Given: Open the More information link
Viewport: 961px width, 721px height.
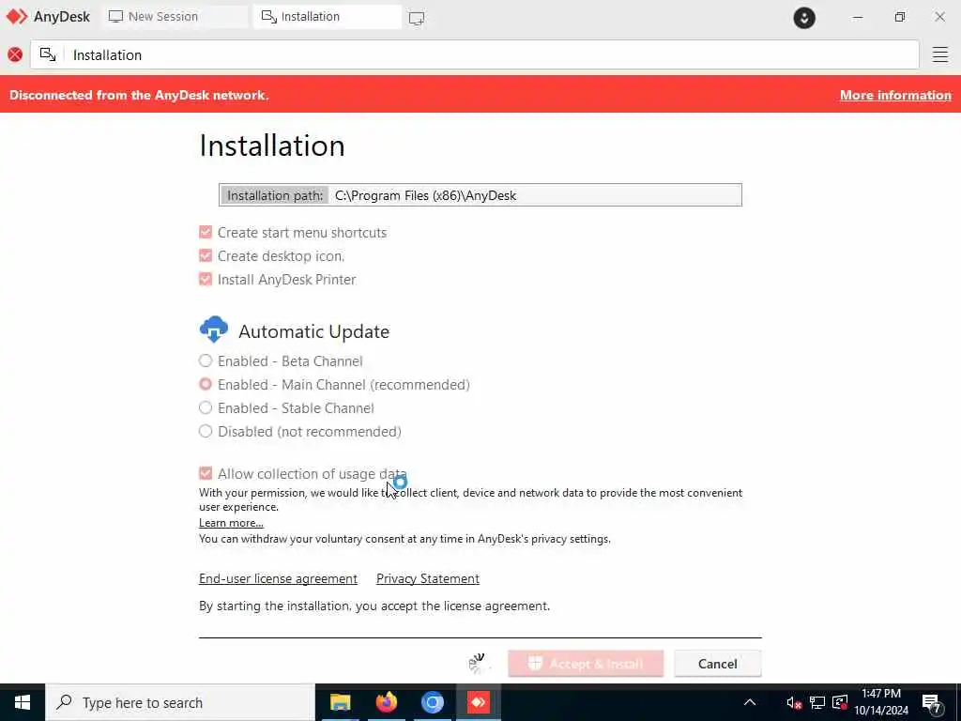Looking at the screenshot, I should coord(894,95).
